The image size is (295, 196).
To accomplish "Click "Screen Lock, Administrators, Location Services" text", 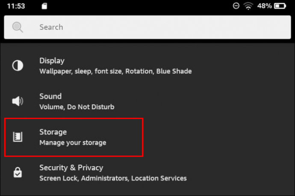I will [113, 178].
